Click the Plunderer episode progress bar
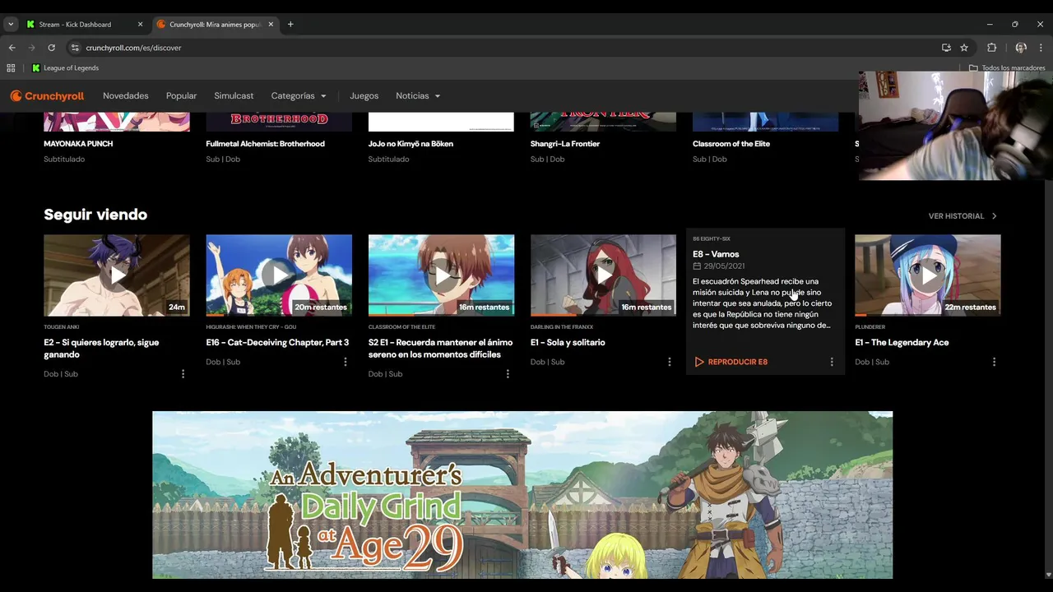Image resolution: width=1053 pixels, height=592 pixels. coord(928,315)
